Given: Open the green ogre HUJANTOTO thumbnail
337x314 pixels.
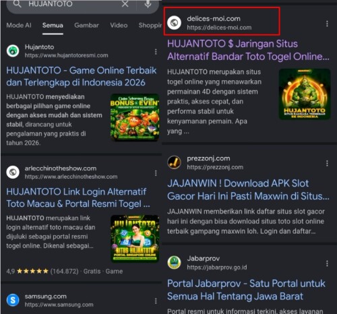Looking at the screenshot, I should pos(305,94).
